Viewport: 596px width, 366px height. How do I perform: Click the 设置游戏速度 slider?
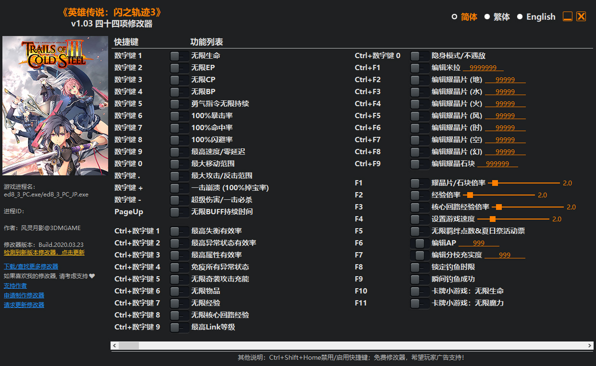[x=513, y=219]
